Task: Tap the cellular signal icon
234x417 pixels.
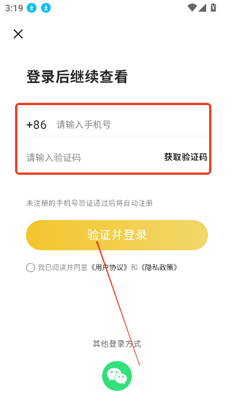Action: [202, 8]
